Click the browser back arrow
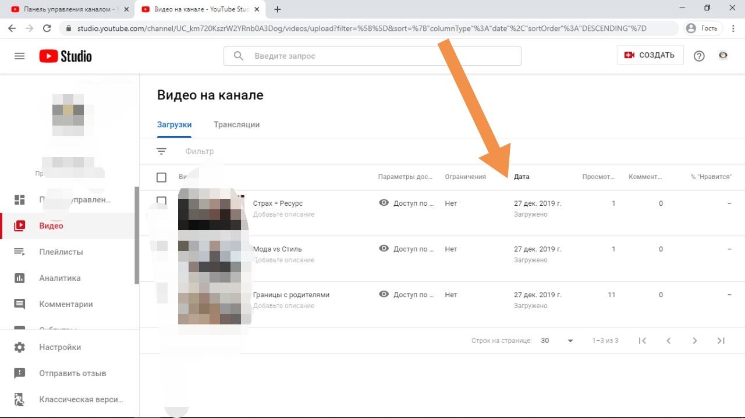The height and width of the screenshot is (418, 745). (x=12, y=28)
